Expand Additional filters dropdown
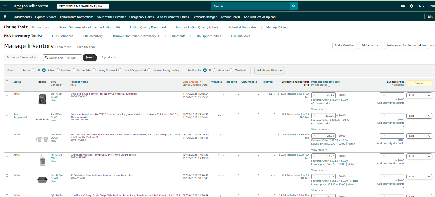 (x=269, y=70)
